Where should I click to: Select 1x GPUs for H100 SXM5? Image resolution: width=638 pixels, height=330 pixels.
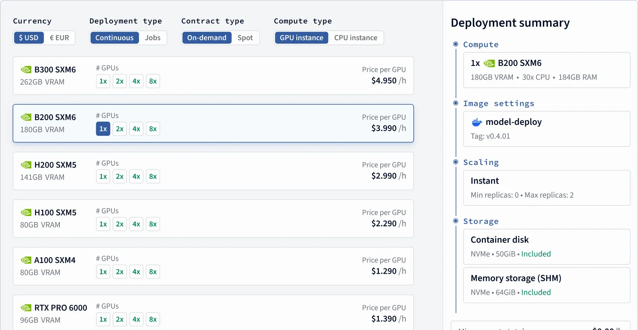pyautogui.click(x=103, y=224)
